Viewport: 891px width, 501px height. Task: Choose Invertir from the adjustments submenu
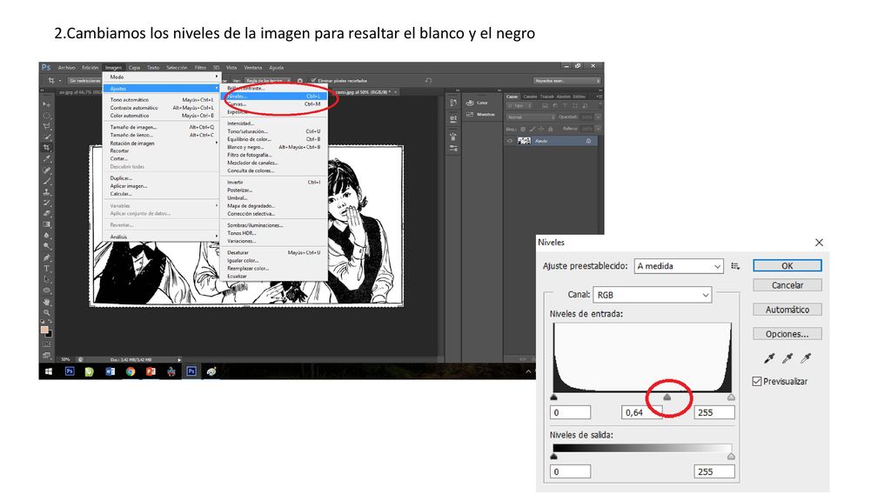(273, 183)
